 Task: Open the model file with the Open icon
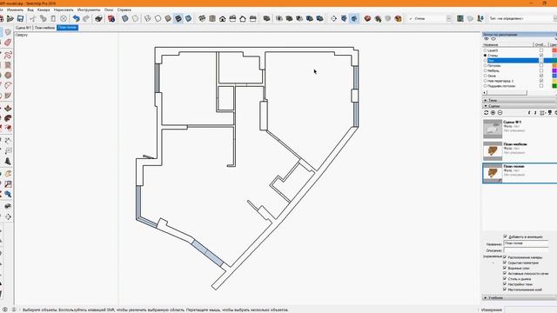[10, 18]
